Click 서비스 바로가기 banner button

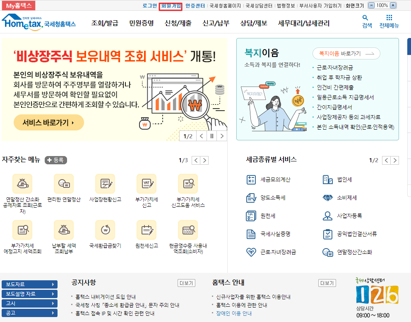coord(49,122)
